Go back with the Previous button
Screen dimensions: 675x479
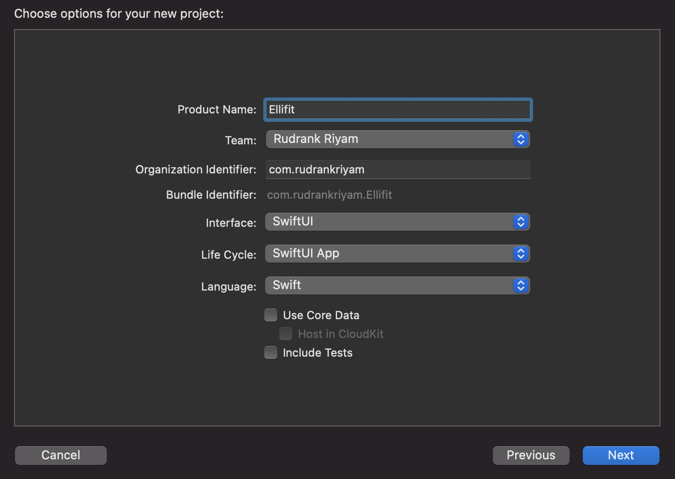point(531,455)
